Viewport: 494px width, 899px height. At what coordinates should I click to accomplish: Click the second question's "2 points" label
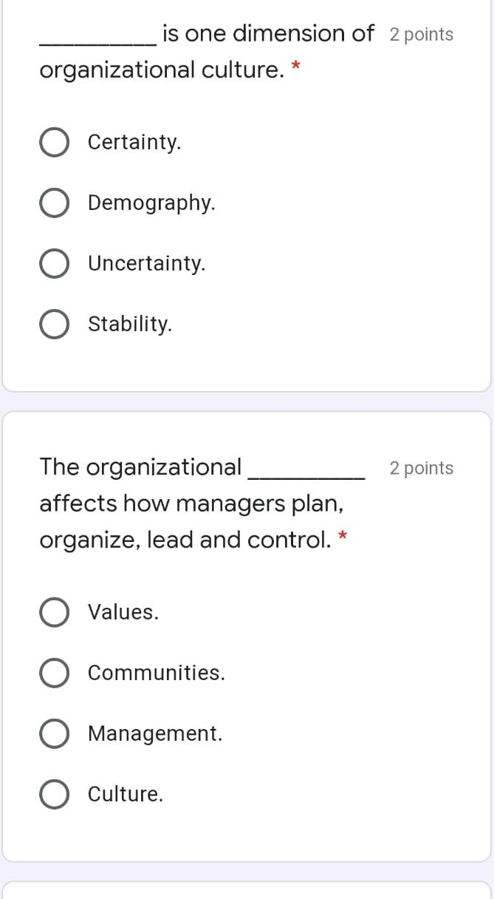click(421, 468)
